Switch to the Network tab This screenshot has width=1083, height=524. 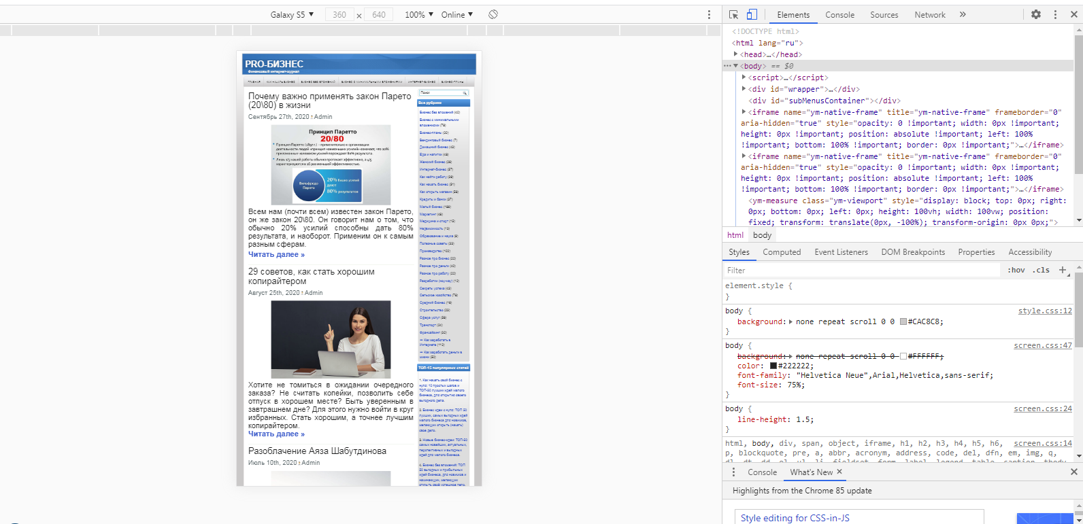929,14
